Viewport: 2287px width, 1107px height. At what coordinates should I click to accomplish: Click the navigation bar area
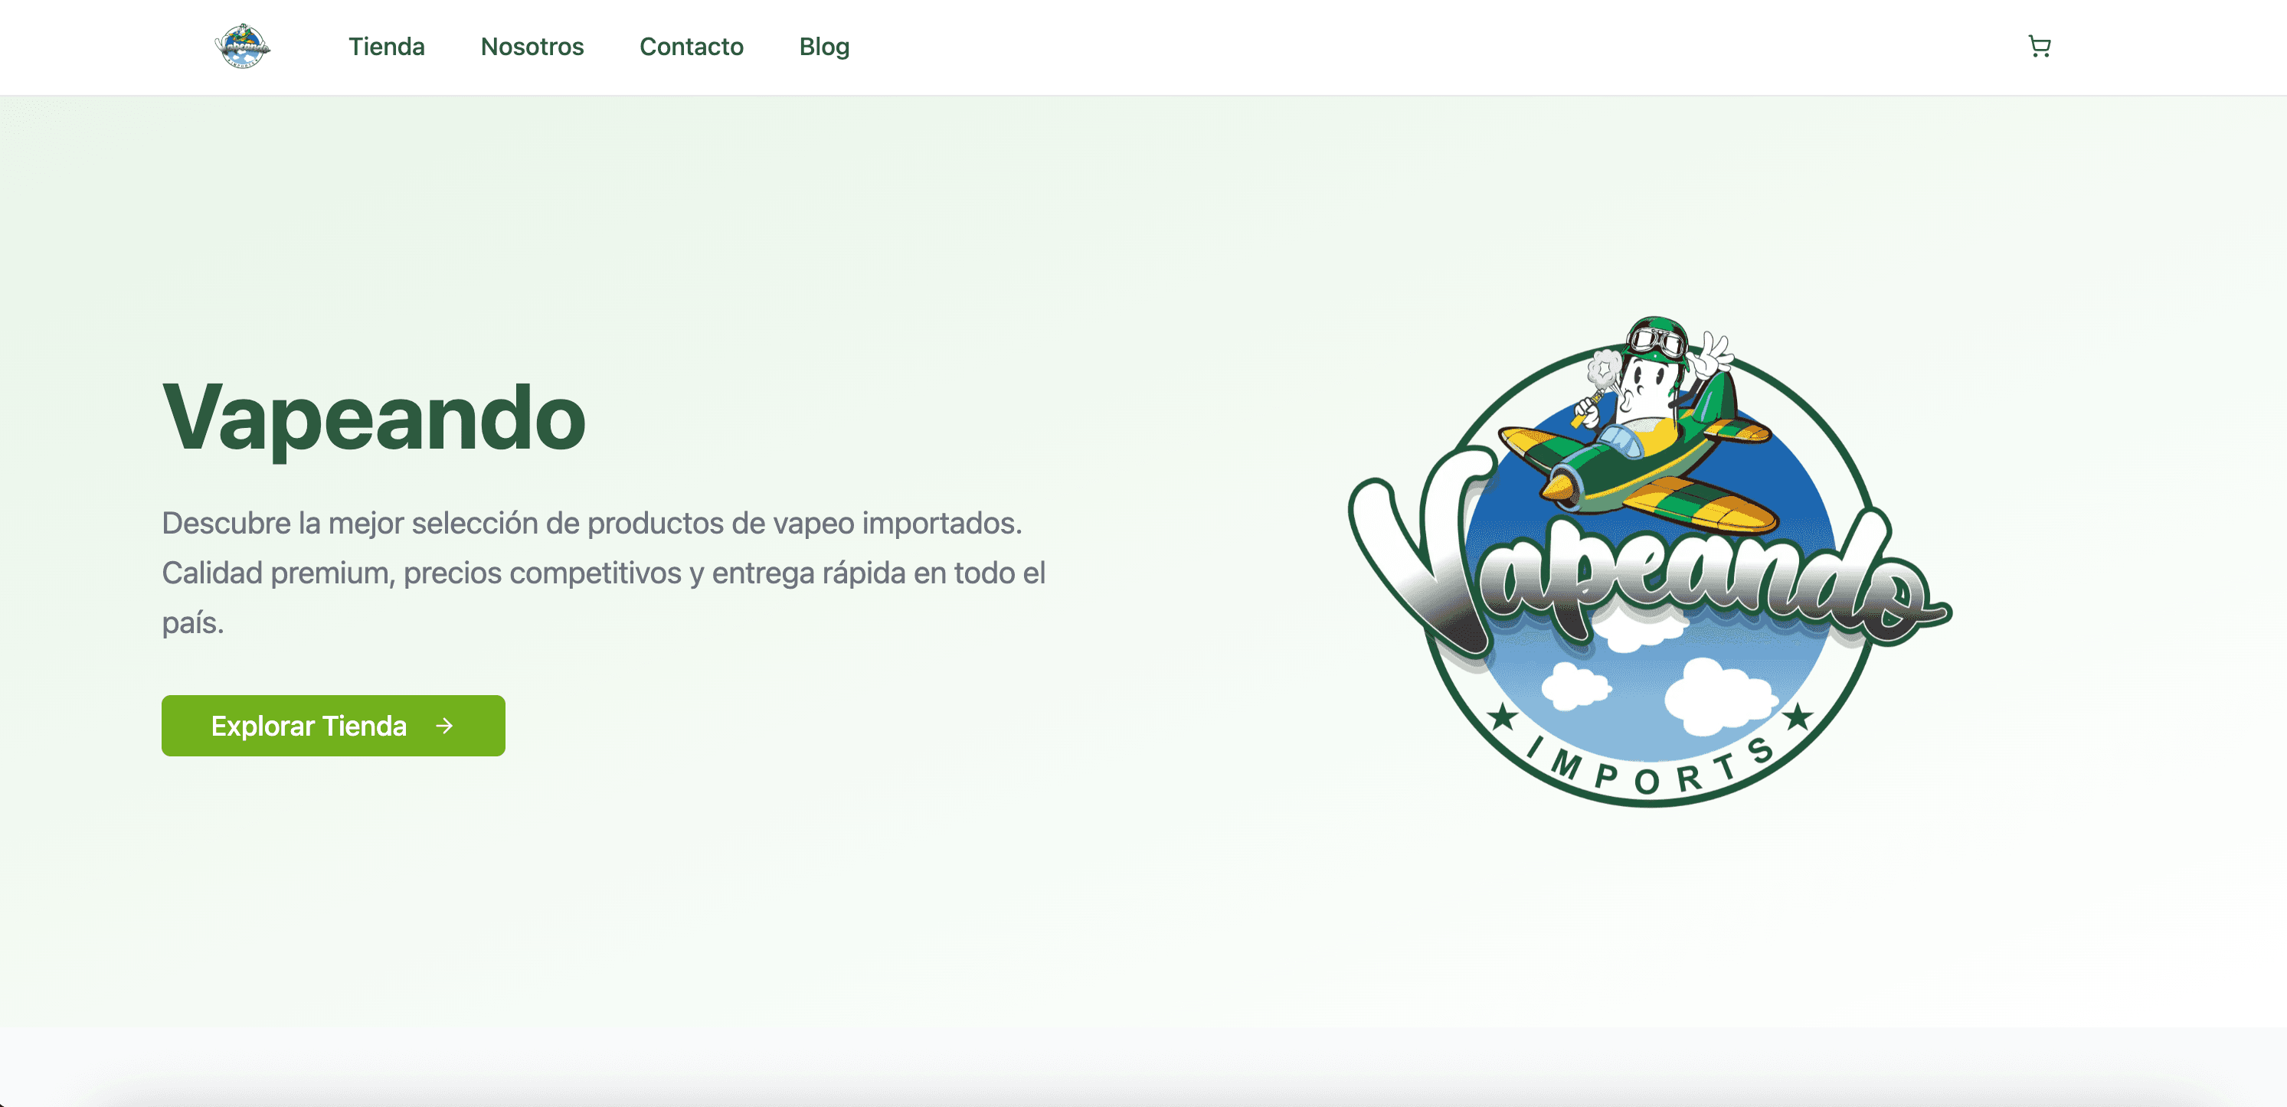click(x=1143, y=46)
